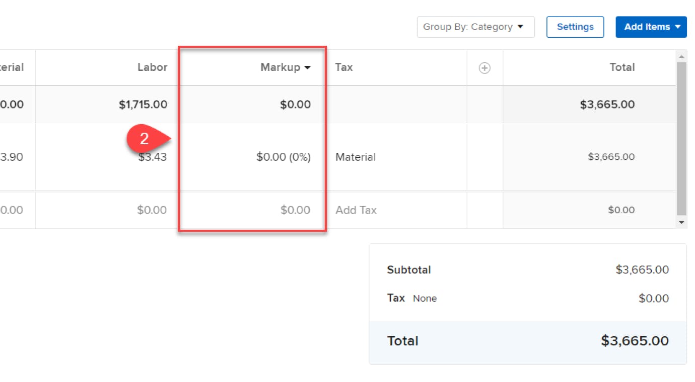Open the Settings button

575,27
